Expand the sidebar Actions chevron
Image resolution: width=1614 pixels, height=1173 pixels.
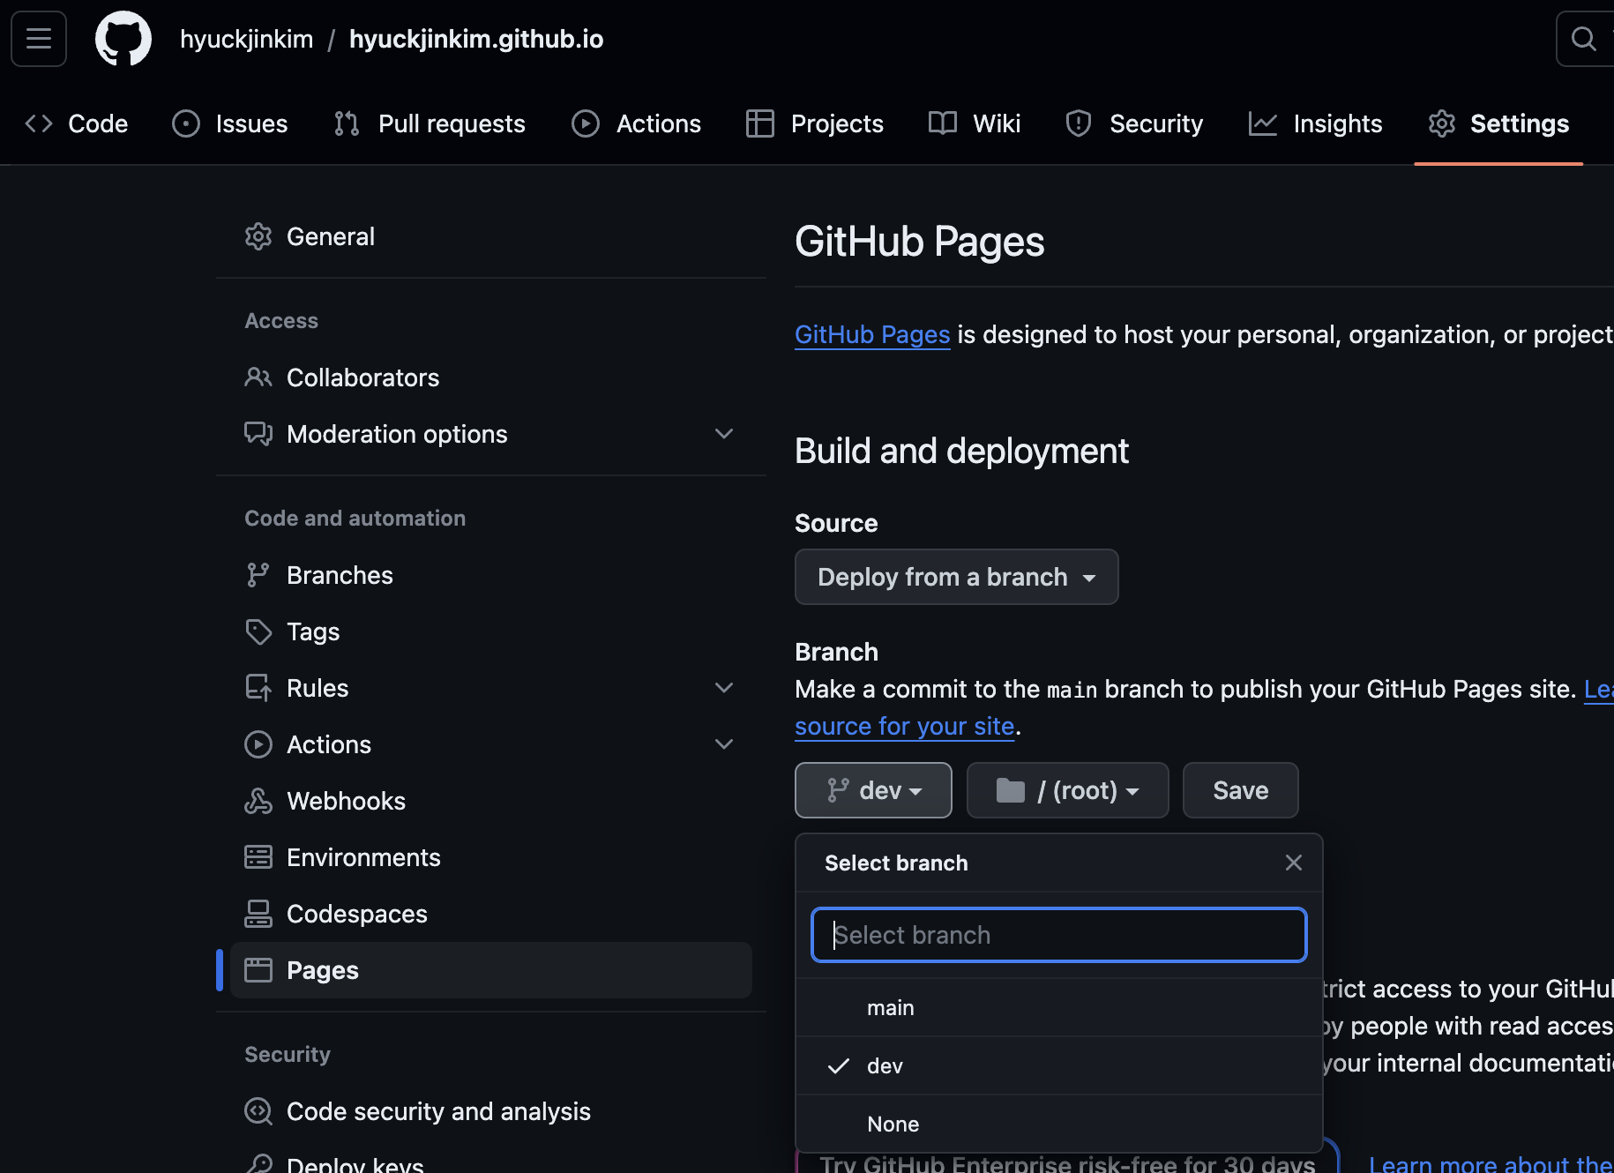(x=724, y=744)
